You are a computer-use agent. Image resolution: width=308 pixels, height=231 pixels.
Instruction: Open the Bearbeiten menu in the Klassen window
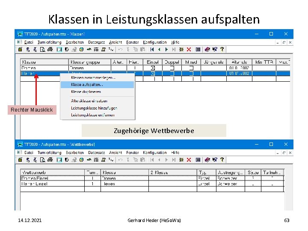pos(75,42)
